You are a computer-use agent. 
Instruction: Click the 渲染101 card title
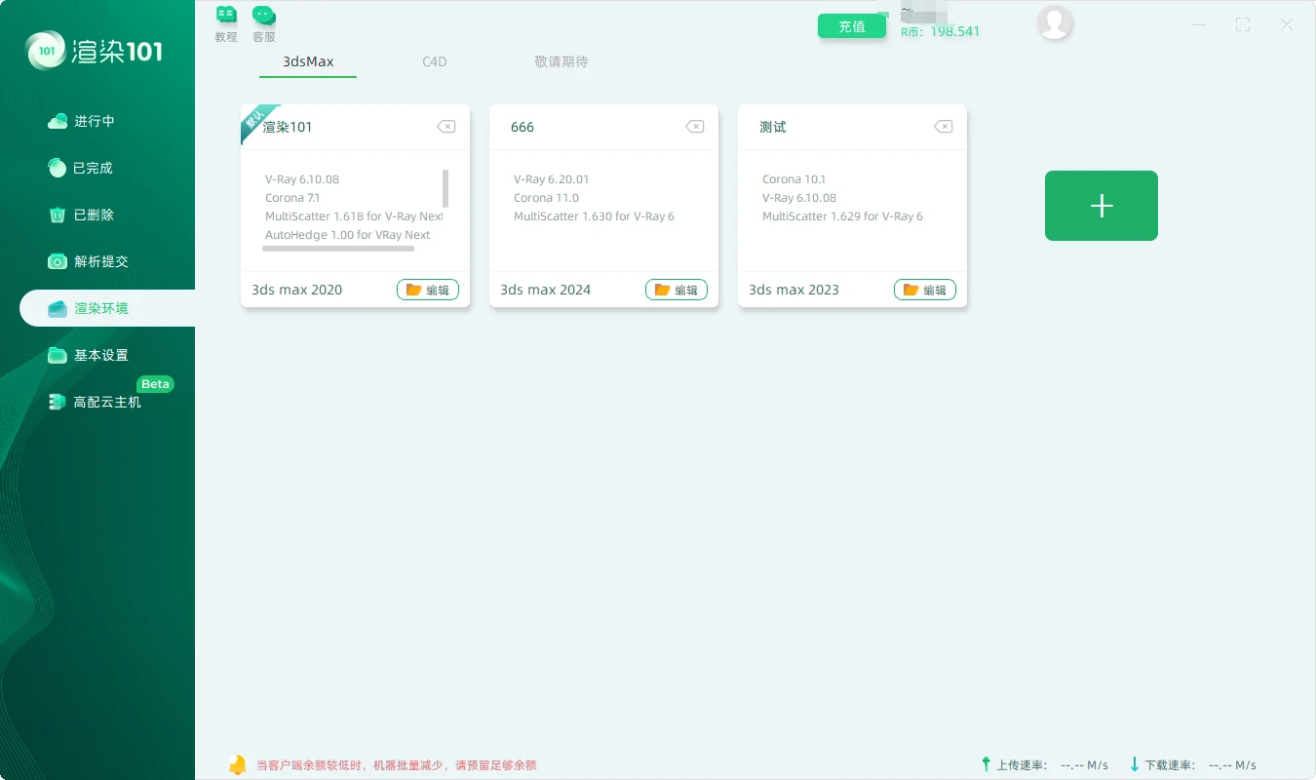click(288, 127)
